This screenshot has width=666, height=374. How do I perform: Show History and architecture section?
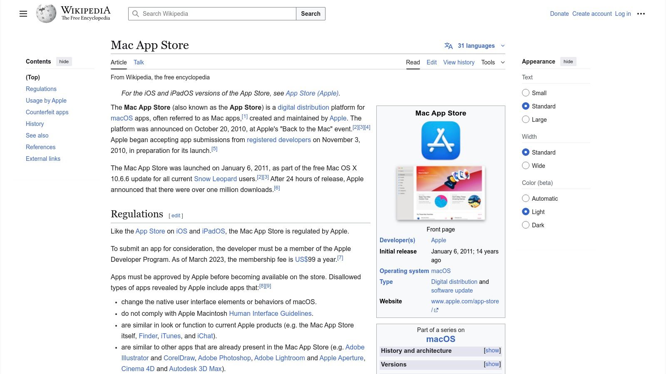(492, 350)
